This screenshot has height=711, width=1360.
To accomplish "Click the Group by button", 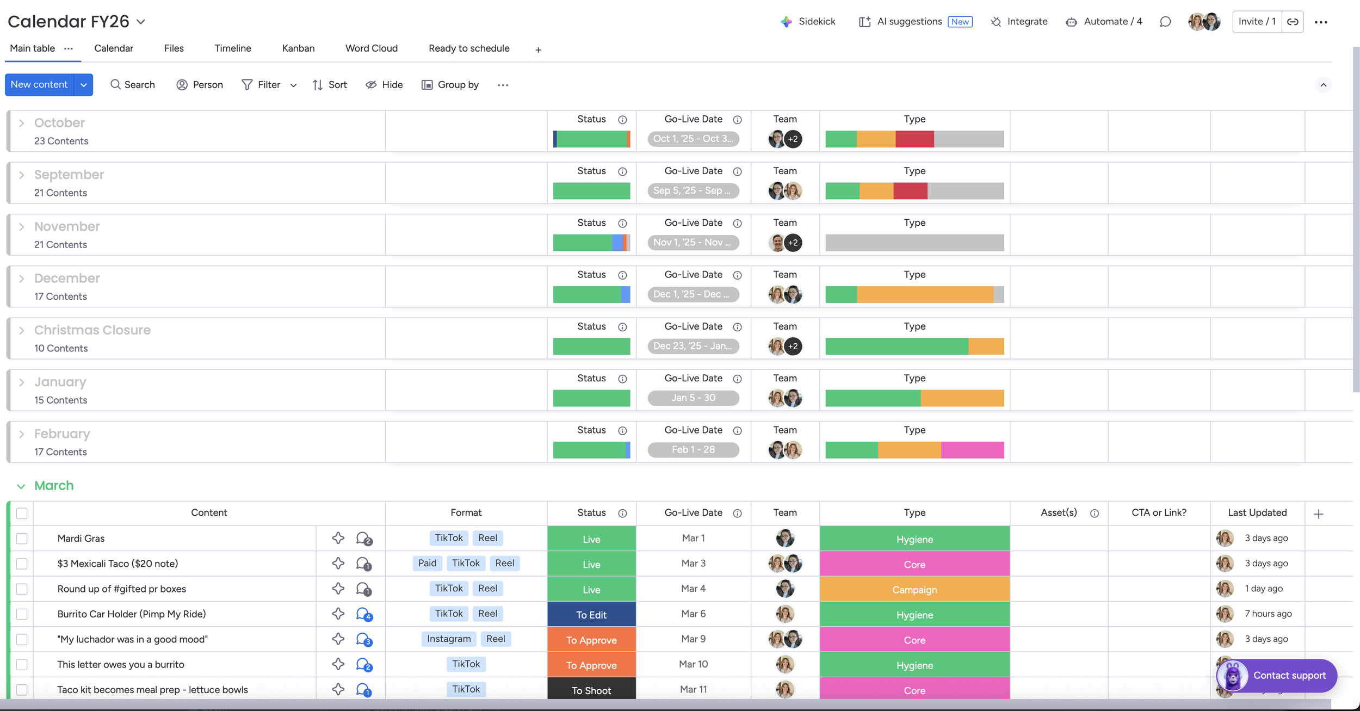I will [x=450, y=85].
